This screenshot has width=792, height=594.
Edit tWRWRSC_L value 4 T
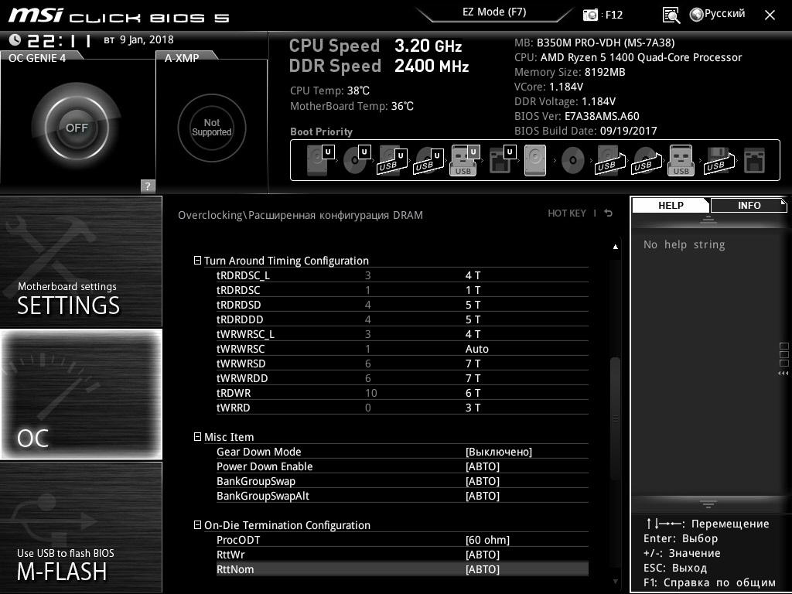coord(473,334)
